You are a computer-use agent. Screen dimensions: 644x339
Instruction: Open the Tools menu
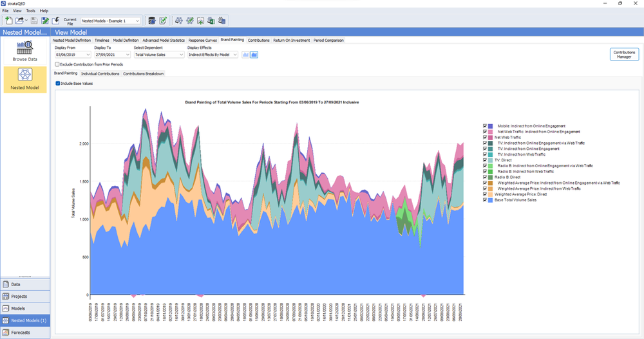[x=31, y=11]
